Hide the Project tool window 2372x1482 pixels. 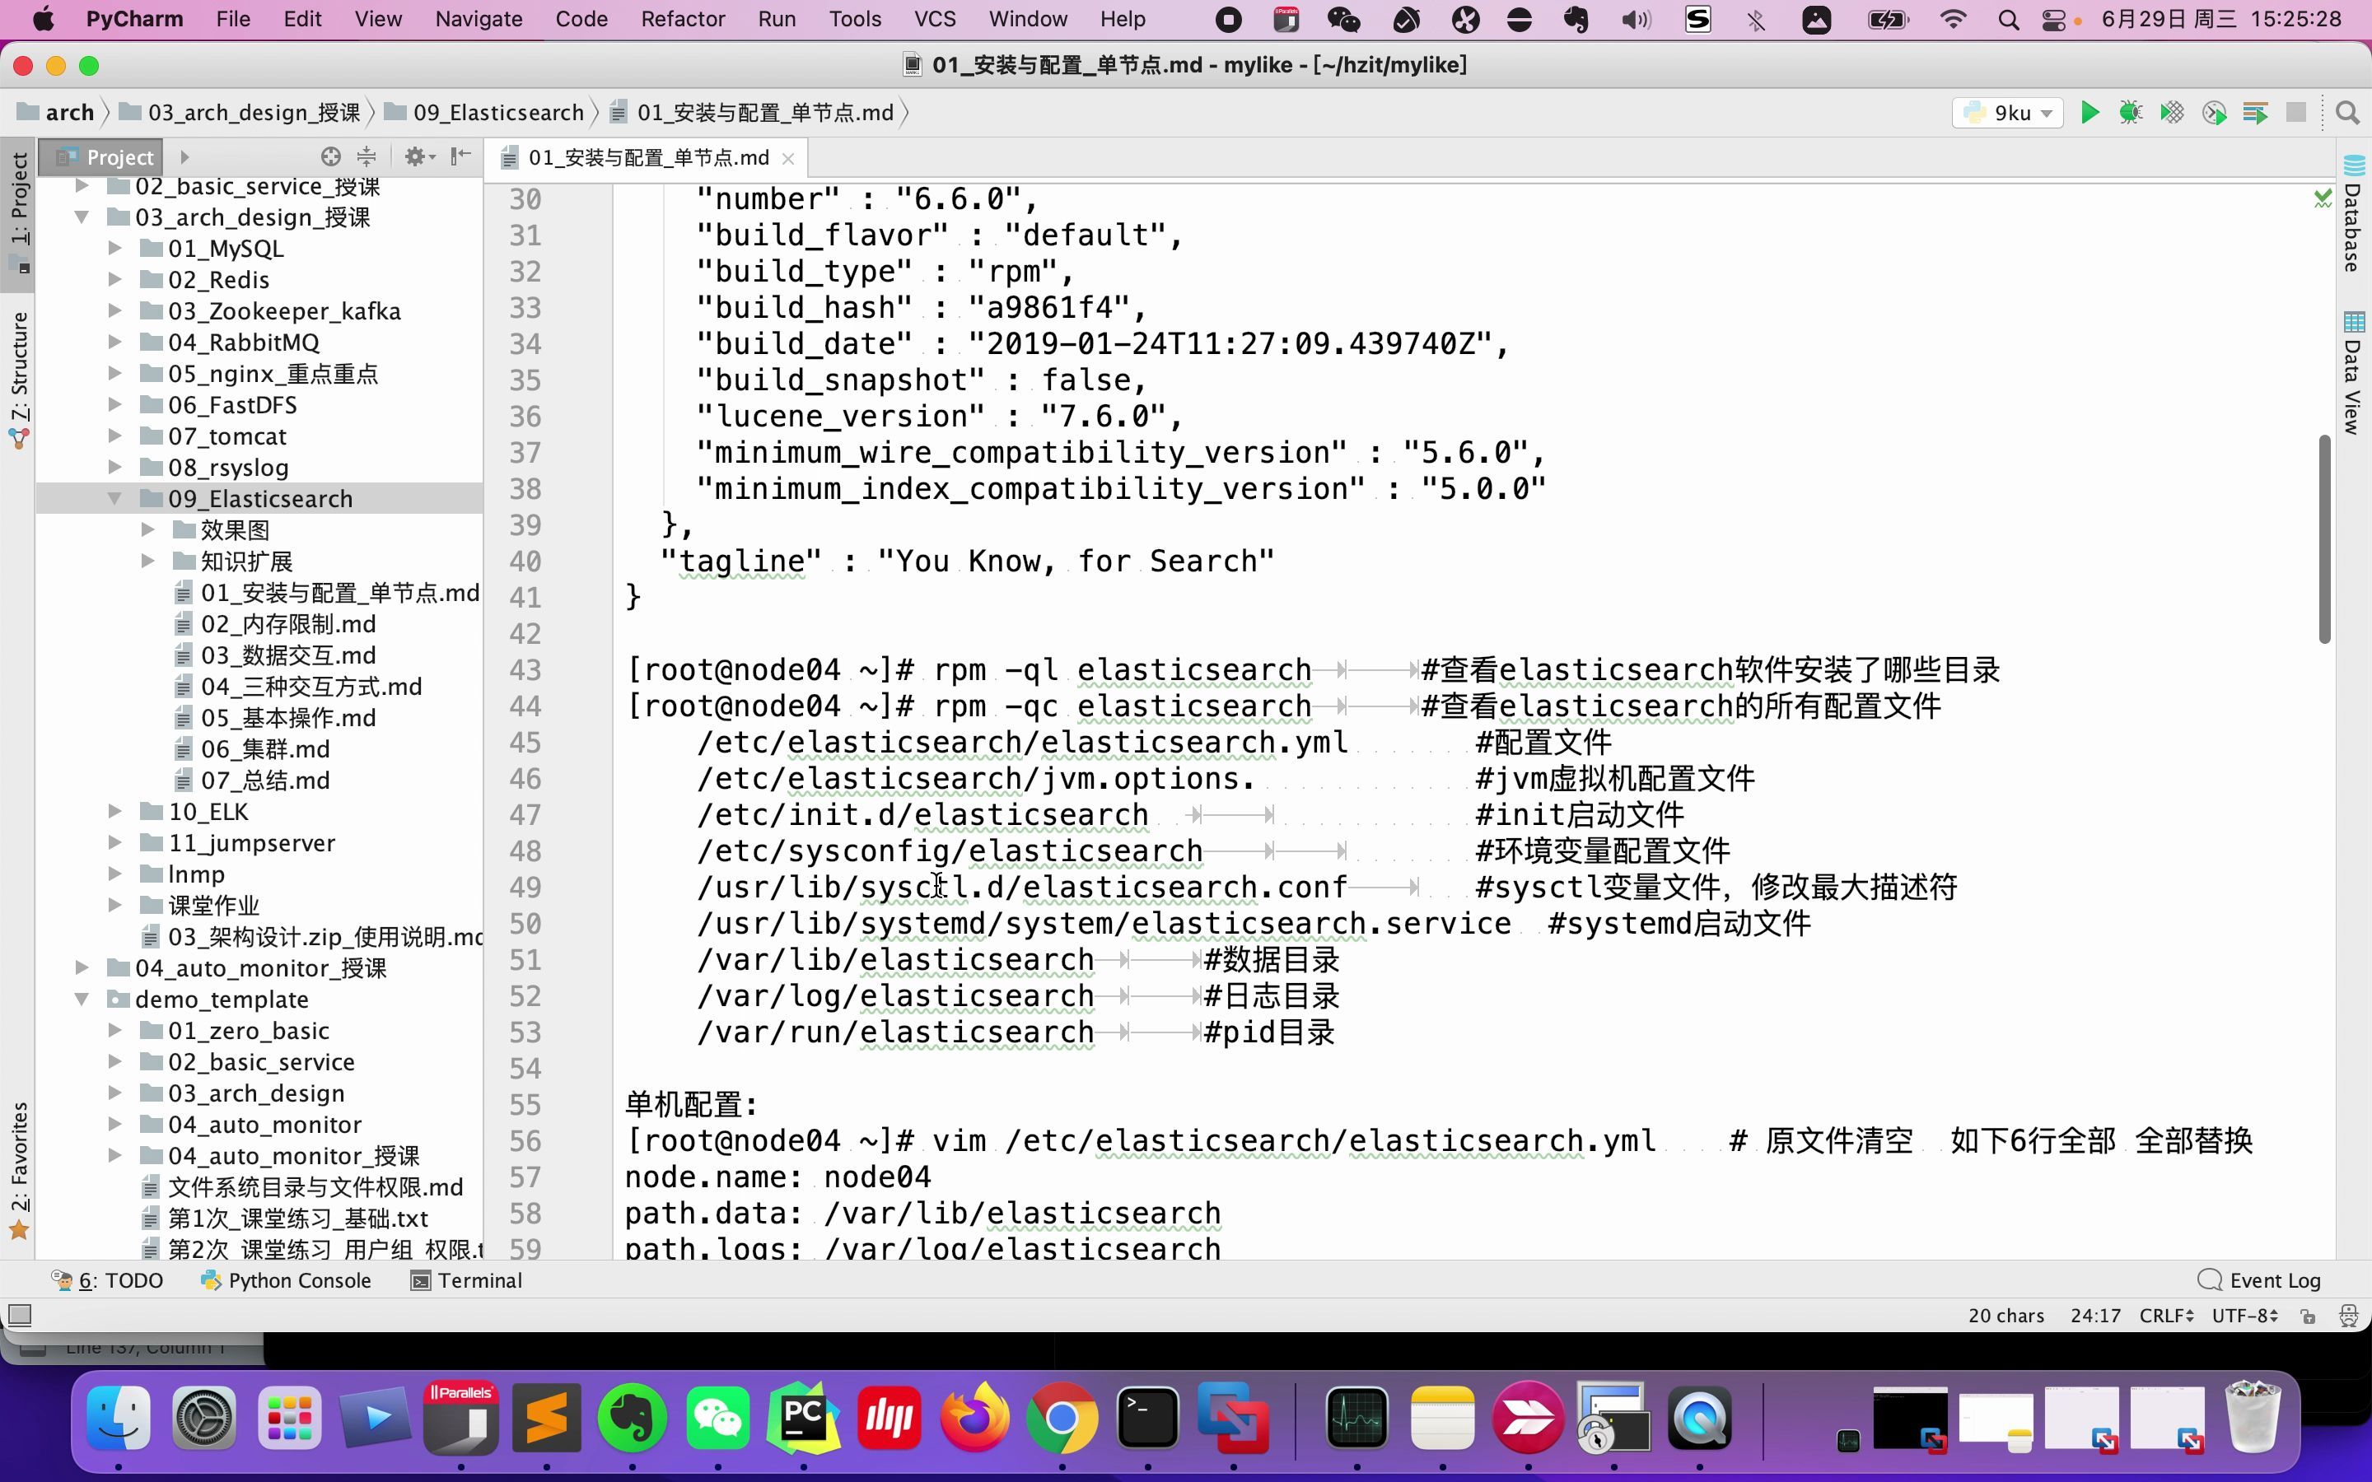(x=460, y=156)
